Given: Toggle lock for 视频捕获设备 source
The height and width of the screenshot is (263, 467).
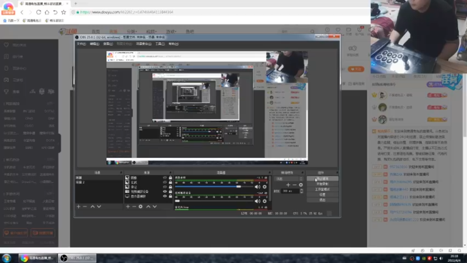Looking at the screenshot, I should 170,192.
